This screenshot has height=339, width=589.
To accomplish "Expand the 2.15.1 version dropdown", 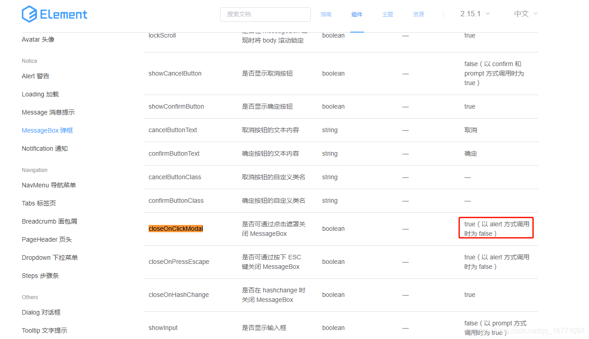I will click(475, 14).
